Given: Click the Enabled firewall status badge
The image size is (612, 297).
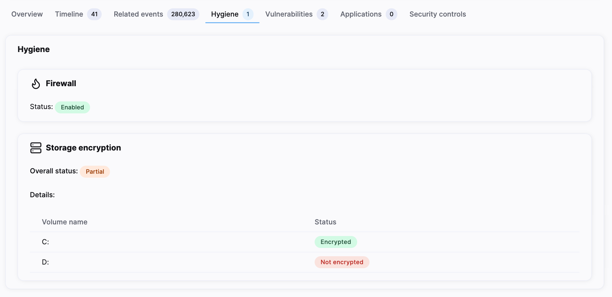Looking at the screenshot, I should (x=72, y=107).
